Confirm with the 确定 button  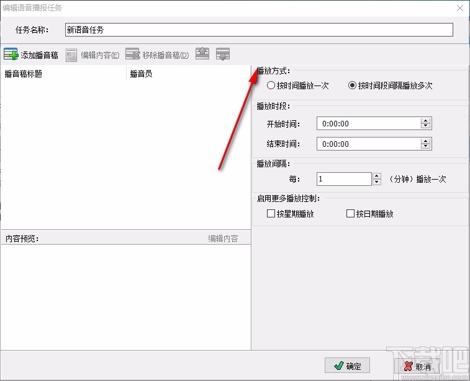pyautogui.click(x=347, y=366)
